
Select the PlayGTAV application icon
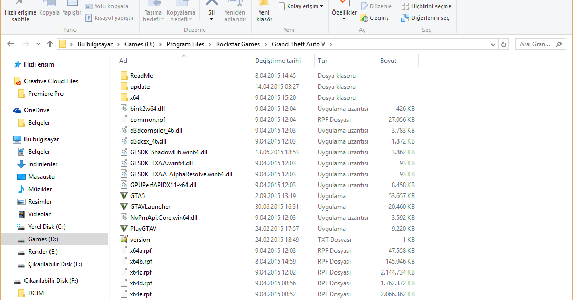(124, 228)
